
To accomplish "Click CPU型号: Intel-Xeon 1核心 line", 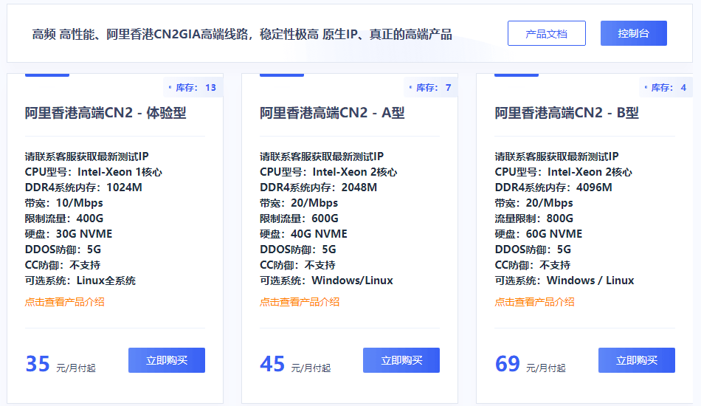I will click(x=94, y=172).
